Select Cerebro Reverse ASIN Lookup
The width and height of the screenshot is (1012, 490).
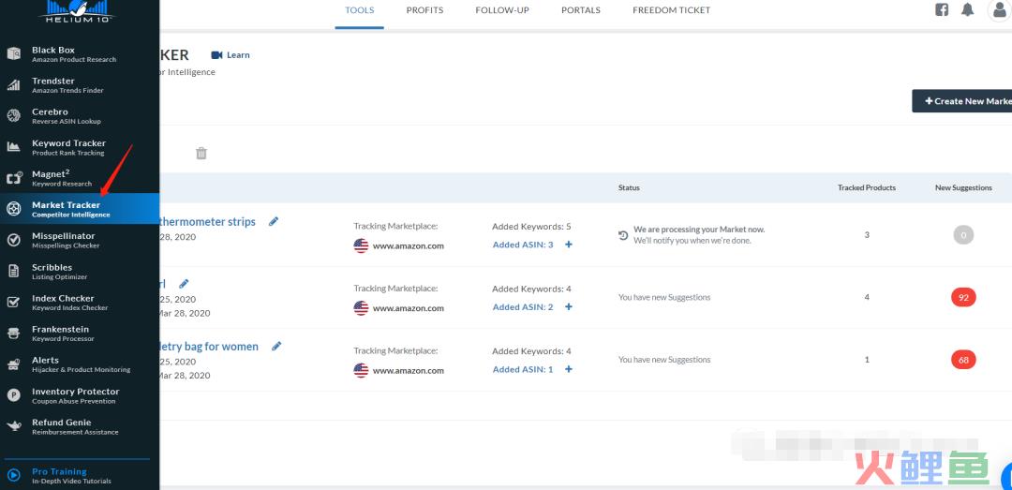coord(80,115)
